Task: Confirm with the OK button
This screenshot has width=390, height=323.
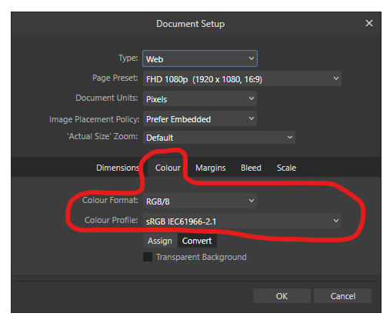Action: (282, 296)
